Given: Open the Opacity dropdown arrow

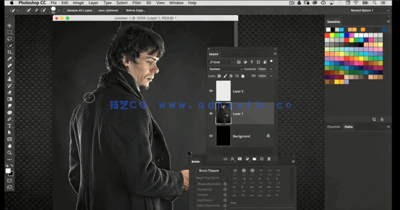Looking at the screenshot, I should coord(271,69).
